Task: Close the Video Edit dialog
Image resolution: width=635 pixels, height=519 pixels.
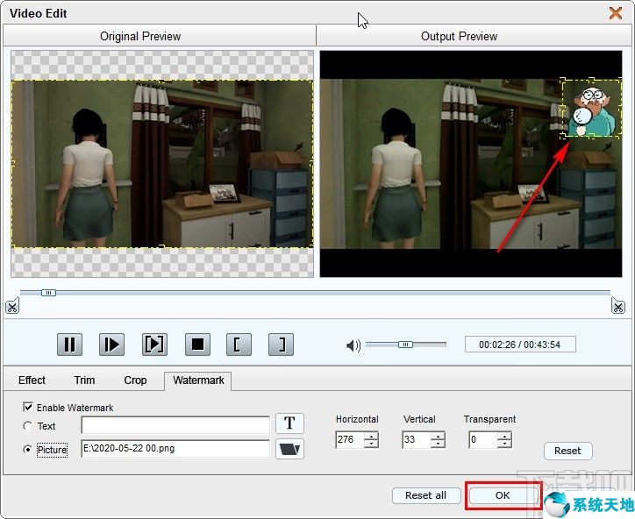Action: coord(616,13)
